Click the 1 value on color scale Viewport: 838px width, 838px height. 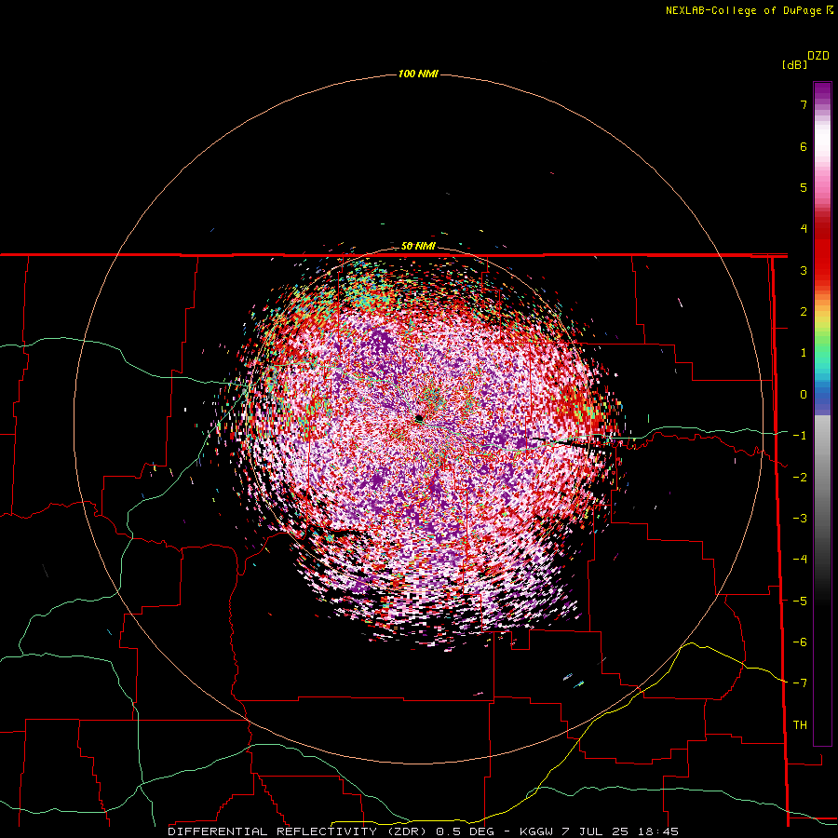tap(804, 353)
